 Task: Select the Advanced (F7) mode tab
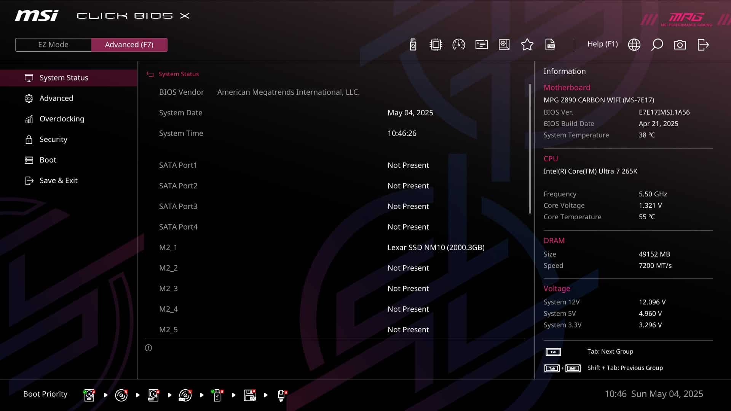[129, 45]
